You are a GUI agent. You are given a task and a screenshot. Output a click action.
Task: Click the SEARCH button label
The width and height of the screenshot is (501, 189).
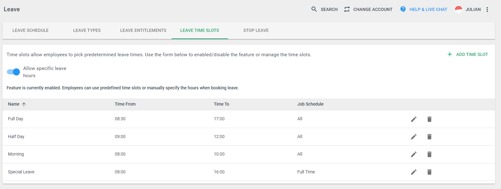329,9
